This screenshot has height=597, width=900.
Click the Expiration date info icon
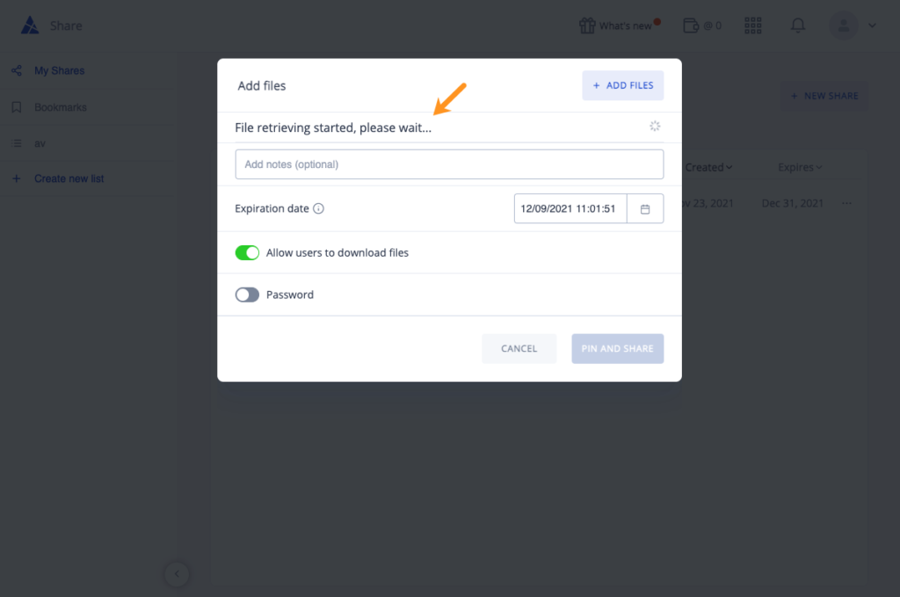point(318,208)
